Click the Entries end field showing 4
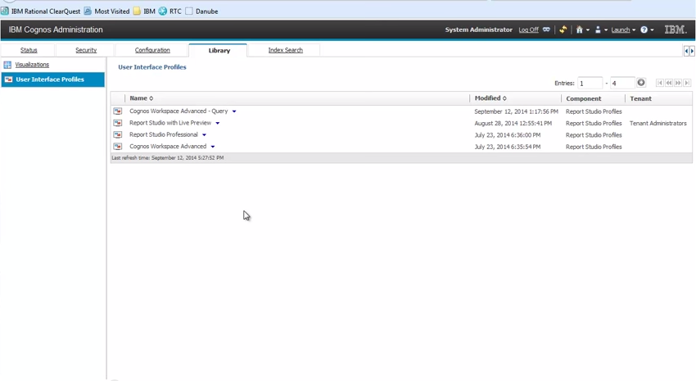This screenshot has height=381, width=696. click(622, 83)
